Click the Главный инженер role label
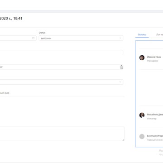Image resolution: width=163 pixels, height=163 pixels. coord(155,140)
